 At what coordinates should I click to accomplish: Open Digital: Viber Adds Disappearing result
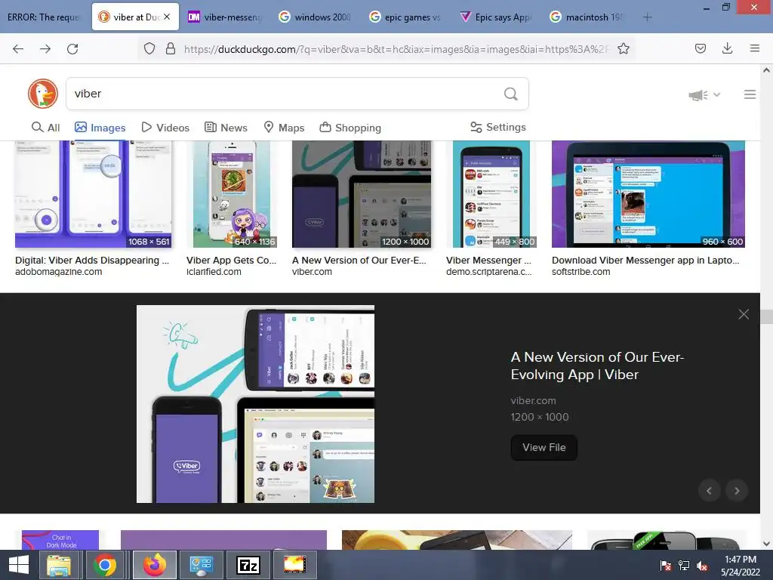[x=92, y=261]
